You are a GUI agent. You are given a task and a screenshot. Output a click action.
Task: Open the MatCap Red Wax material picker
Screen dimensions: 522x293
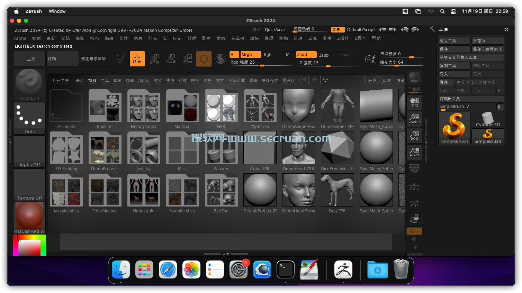click(x=29, y=218)
